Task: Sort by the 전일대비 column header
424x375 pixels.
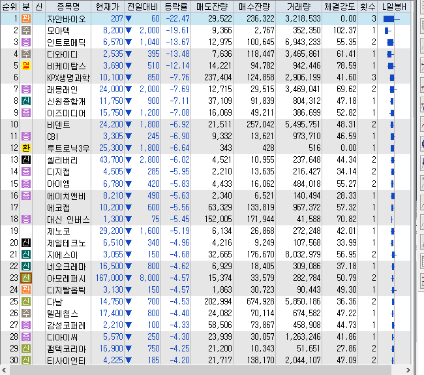Action: tap(142, 7)
